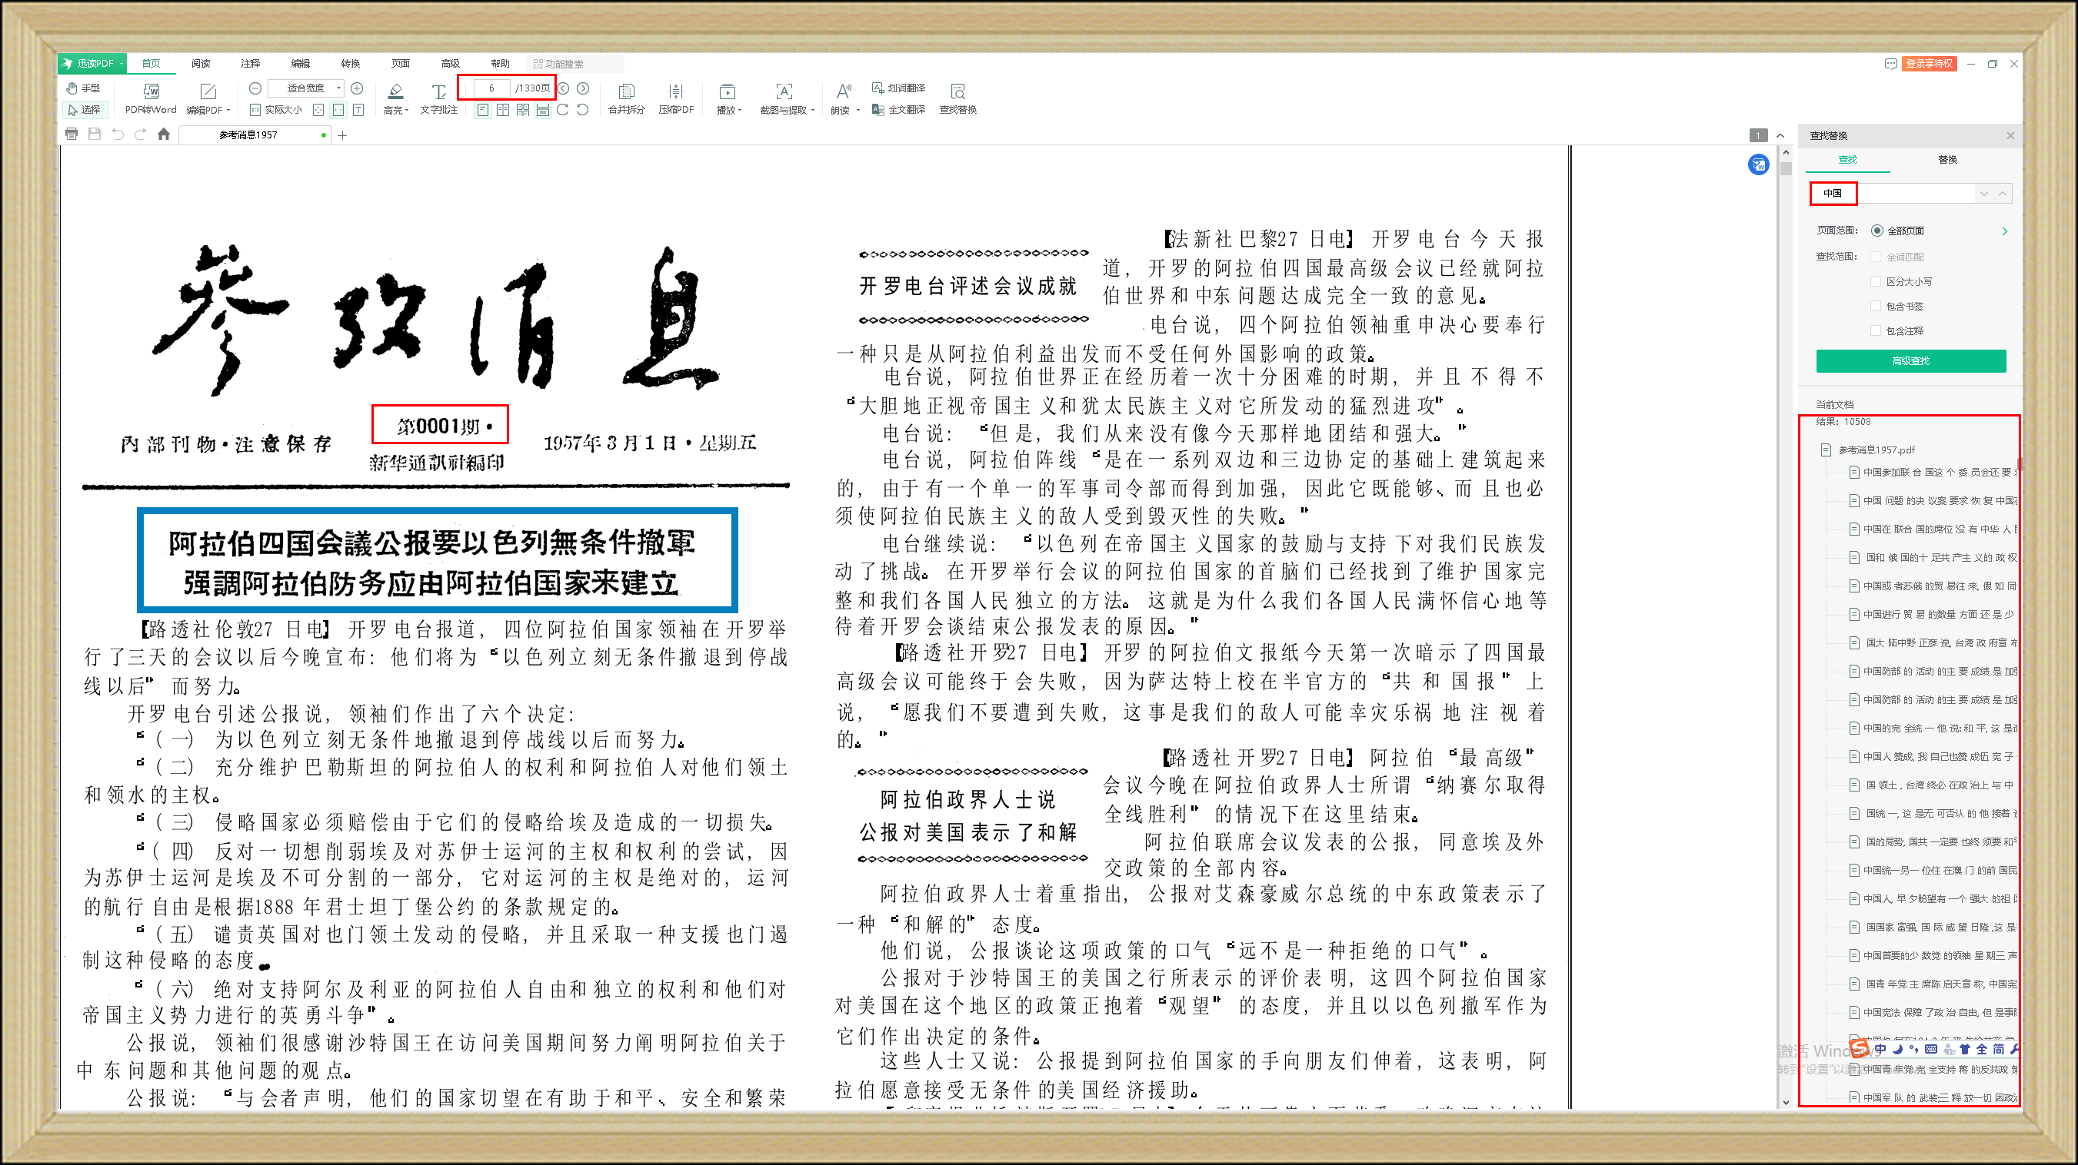Expand the 高亮 highlight dropdown

407,111
